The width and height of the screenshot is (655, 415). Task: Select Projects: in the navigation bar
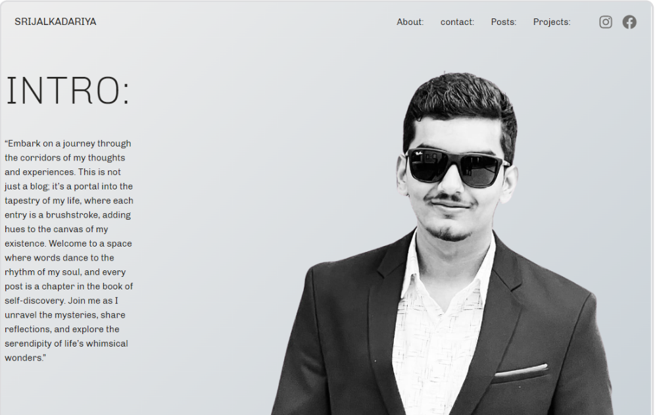coord(551,22)
